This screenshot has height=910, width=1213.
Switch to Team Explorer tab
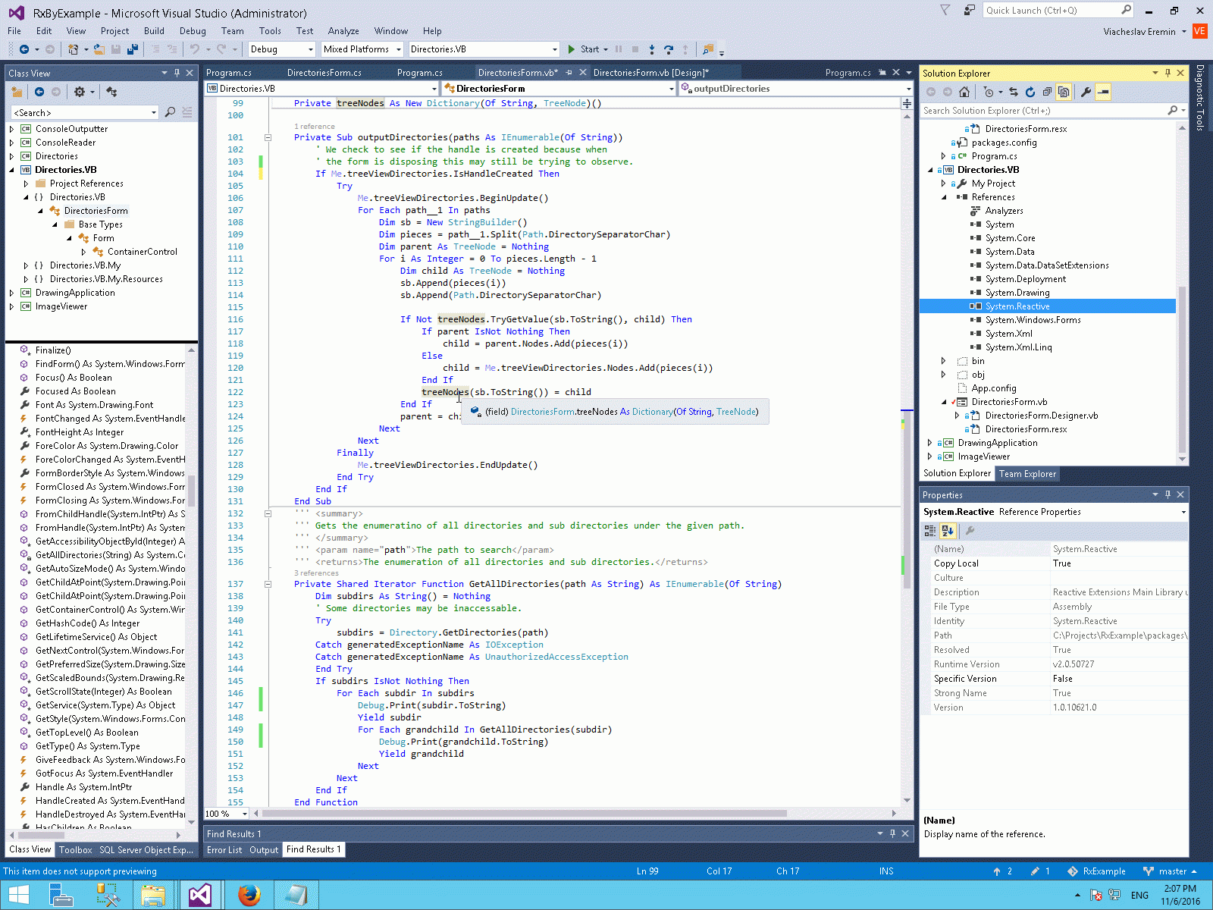(x=1027, y=474)
